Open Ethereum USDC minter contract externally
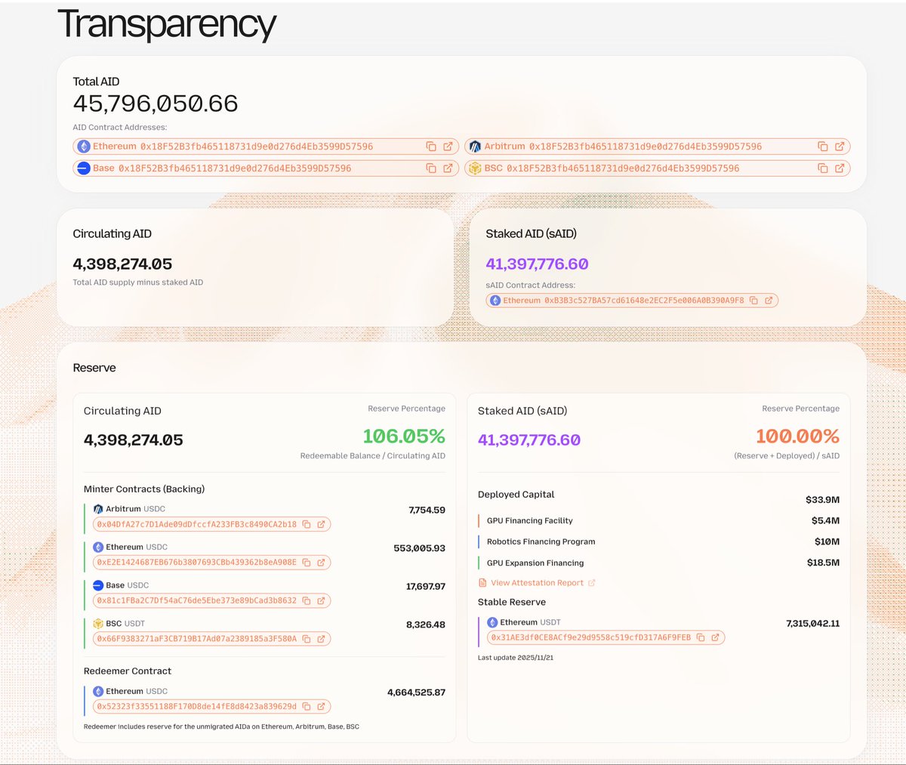The width and height of the screenshot is (906, 765). pyautogui.click(x=321, y=563)
